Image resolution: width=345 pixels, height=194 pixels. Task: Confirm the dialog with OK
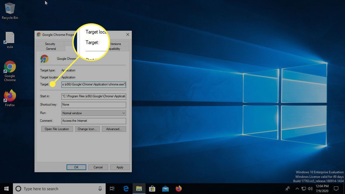pos(76,167)
